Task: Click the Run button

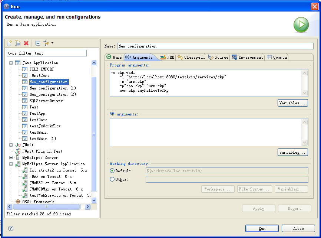Action: [262, 228]
